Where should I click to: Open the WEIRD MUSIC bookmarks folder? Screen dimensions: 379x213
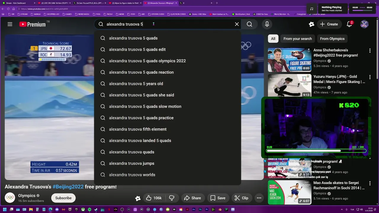82,14
